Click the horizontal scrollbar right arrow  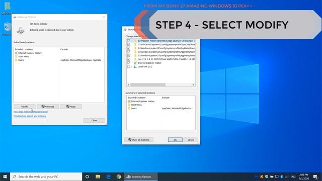(193, 84)
